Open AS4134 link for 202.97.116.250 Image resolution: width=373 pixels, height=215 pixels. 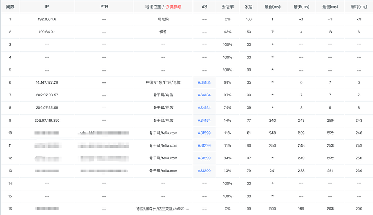pos(204,120)
